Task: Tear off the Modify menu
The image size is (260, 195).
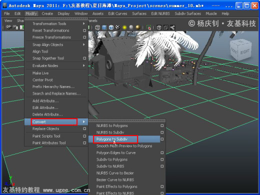Action: (56, 18)
